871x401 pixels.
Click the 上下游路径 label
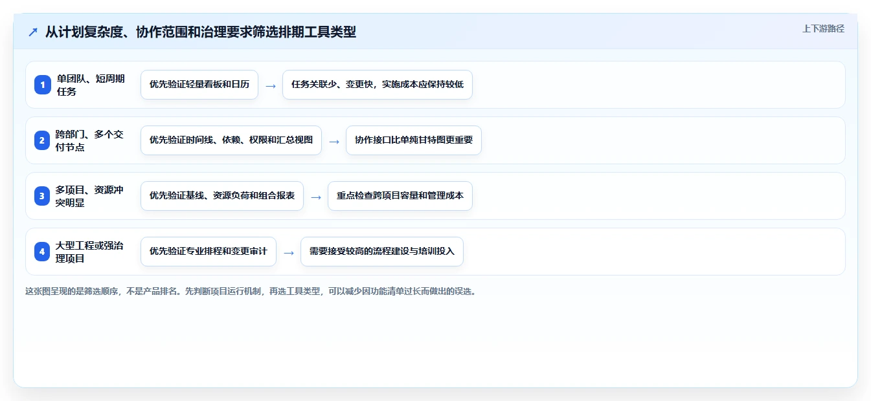coord(823,28)
